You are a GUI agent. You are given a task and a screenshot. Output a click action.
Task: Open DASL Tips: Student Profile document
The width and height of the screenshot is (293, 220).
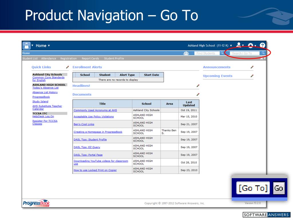point(90,140)
